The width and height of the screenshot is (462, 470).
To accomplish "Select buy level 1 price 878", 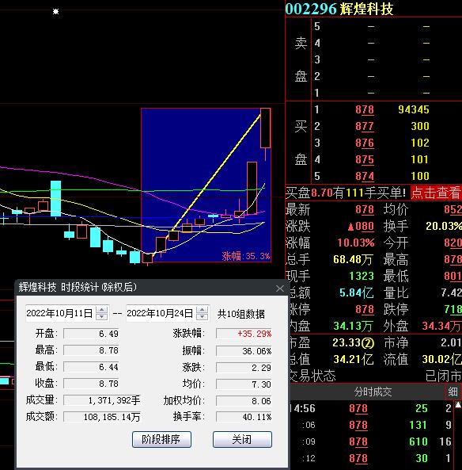I will 365,109.
